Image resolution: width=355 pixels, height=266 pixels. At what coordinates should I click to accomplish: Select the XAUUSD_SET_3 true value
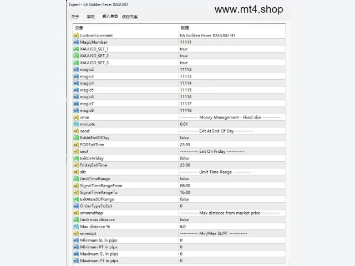click(x=184, y=63)
